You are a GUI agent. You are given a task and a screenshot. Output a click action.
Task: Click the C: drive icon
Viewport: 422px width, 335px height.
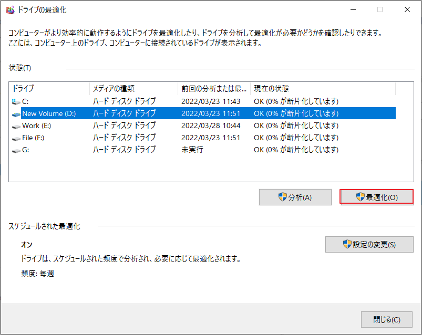15,102
